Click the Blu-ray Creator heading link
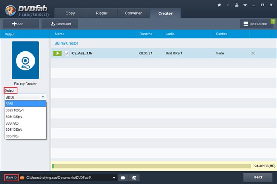 [66, 43]
